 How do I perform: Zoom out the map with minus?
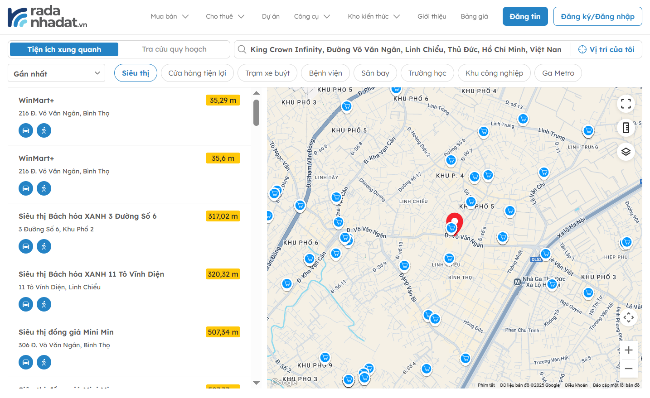[x=629, y=369]
